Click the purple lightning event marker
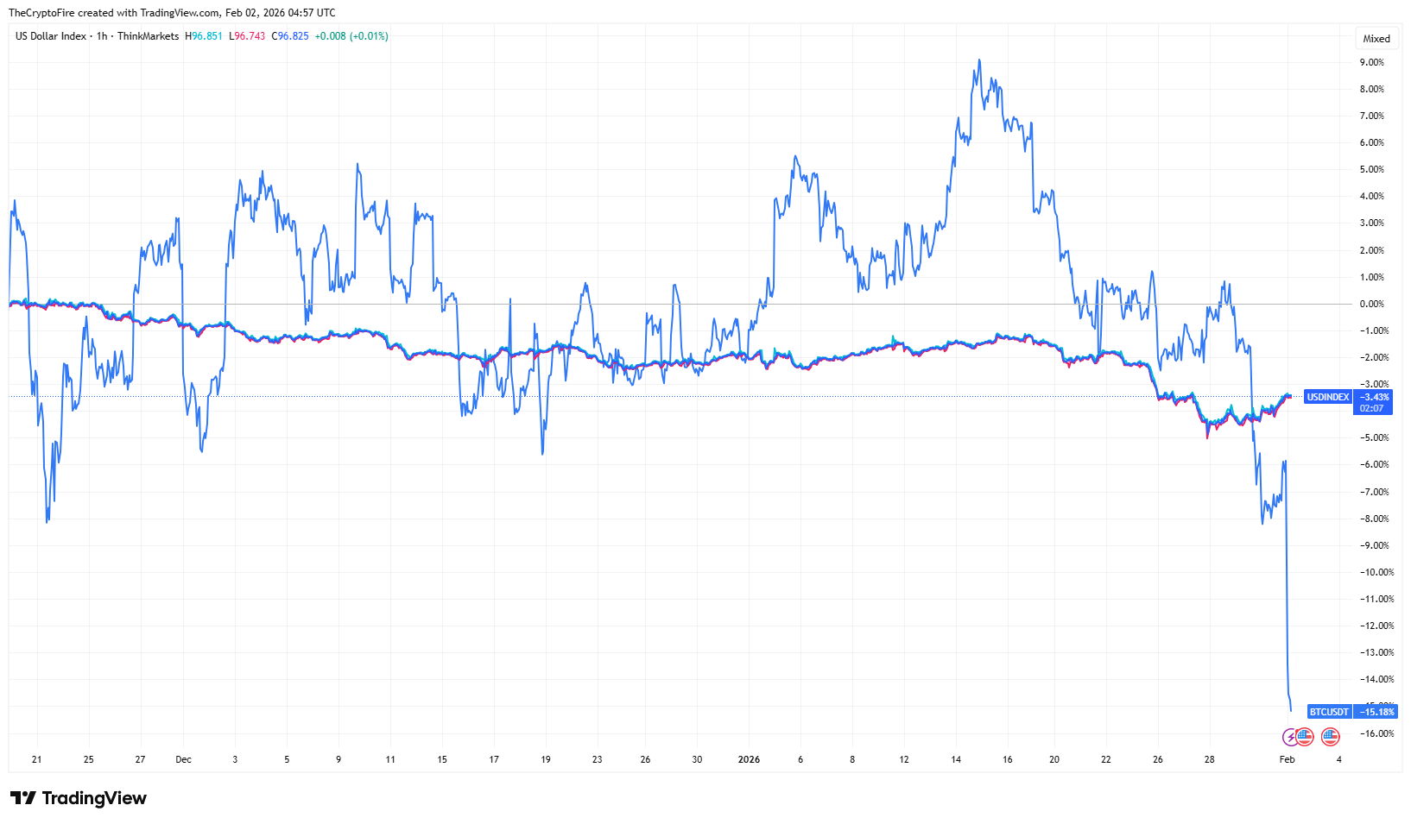Screen dimensions: 1411x824 click(1290, 737)
